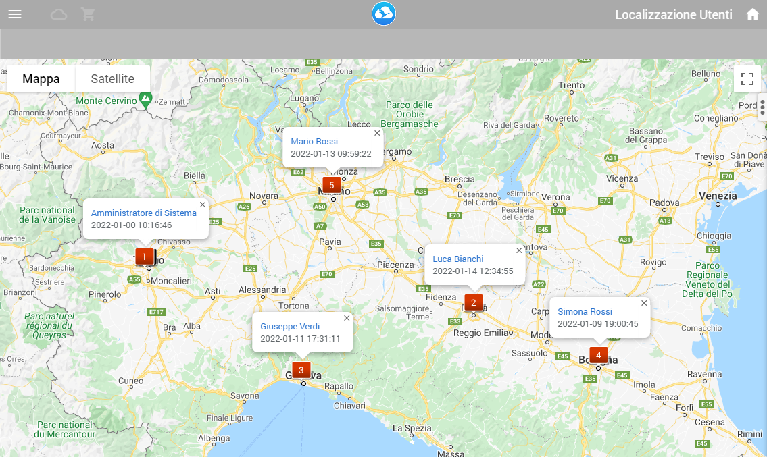Click timestamp 2022-01-13 09:59:22

coord(331,153)
